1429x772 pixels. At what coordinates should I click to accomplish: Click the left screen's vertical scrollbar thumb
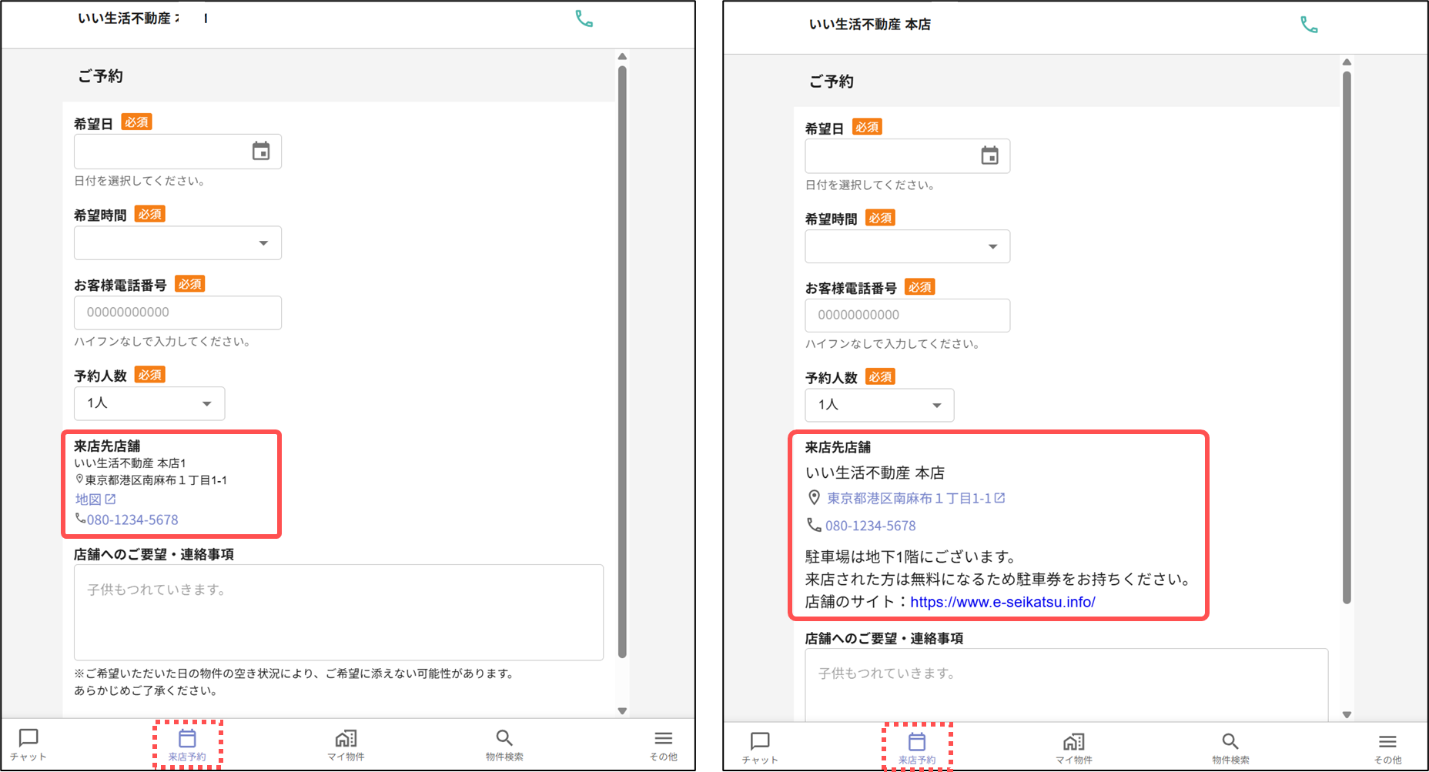point(622,362)
